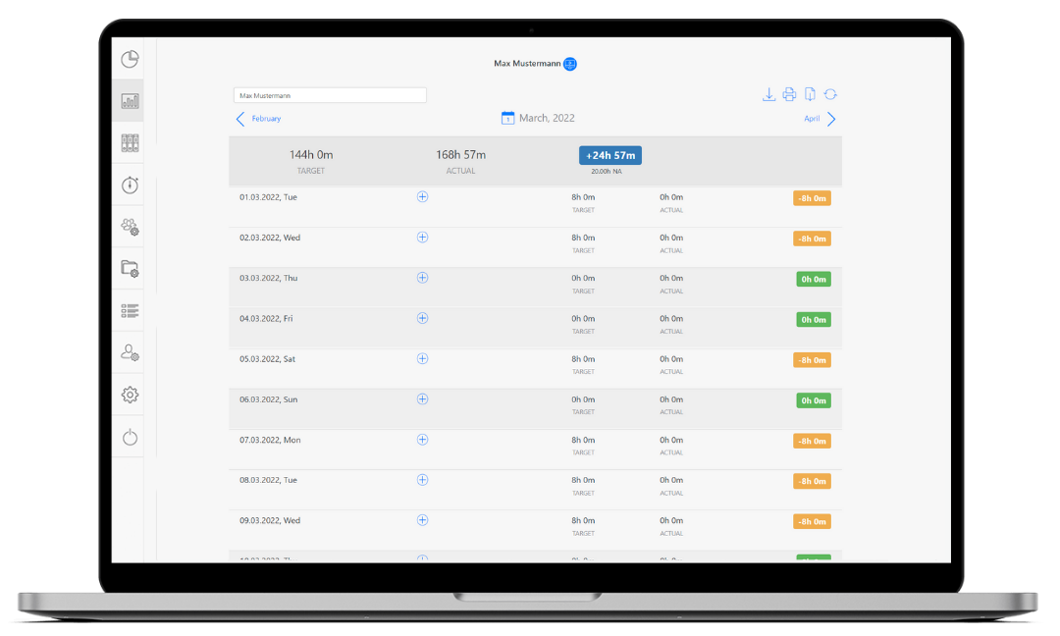Open the project folder settings

click(x=129, y=268)
